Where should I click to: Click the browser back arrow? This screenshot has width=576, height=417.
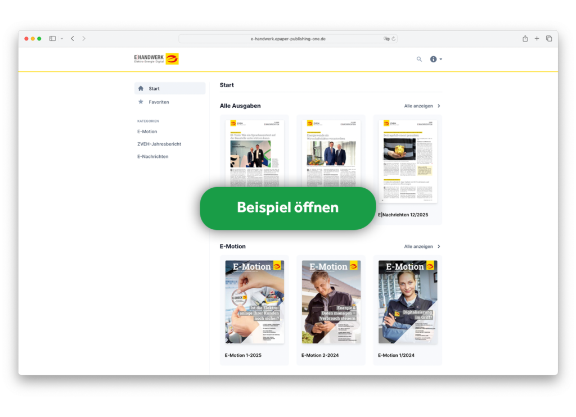pyautogui.click(x=73, y=39)
